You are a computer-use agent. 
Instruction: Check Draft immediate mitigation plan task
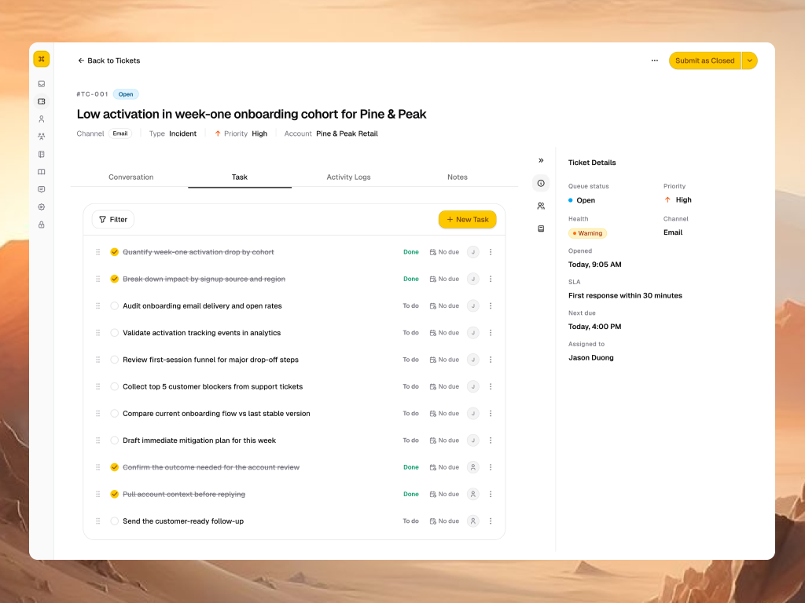[115, 440]
